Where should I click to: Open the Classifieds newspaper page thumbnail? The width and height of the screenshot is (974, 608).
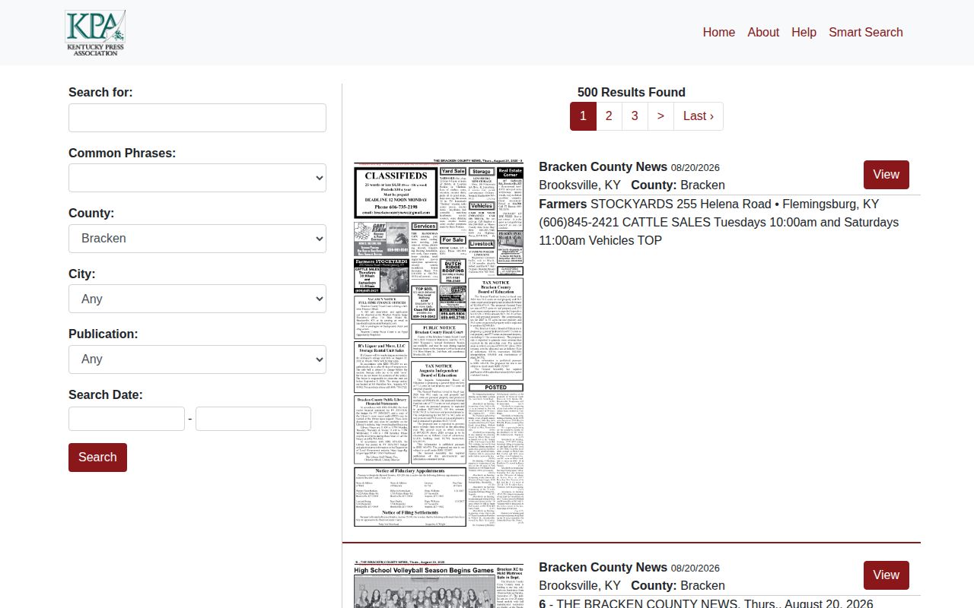point(438,344)
